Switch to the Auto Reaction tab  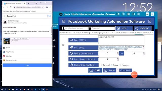[x=77, y=33]
